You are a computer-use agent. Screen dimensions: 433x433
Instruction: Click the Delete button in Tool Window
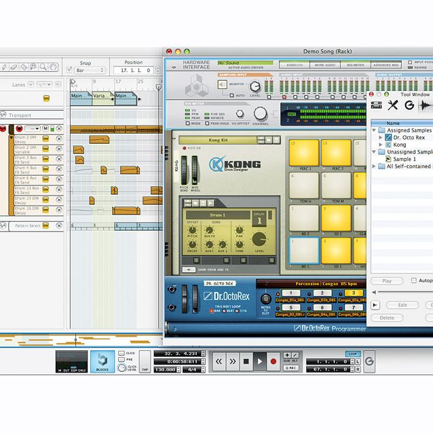click(387, 318)
